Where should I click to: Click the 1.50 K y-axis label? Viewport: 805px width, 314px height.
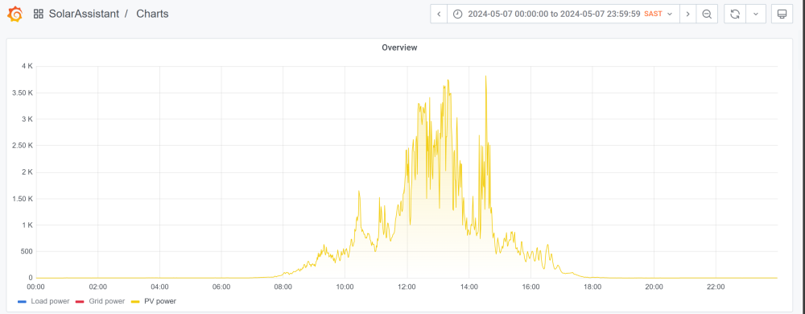[x=23, y=199]
